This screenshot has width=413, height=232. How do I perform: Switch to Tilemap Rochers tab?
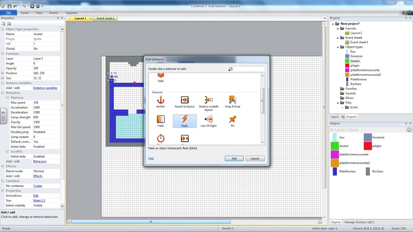(359, 222)
